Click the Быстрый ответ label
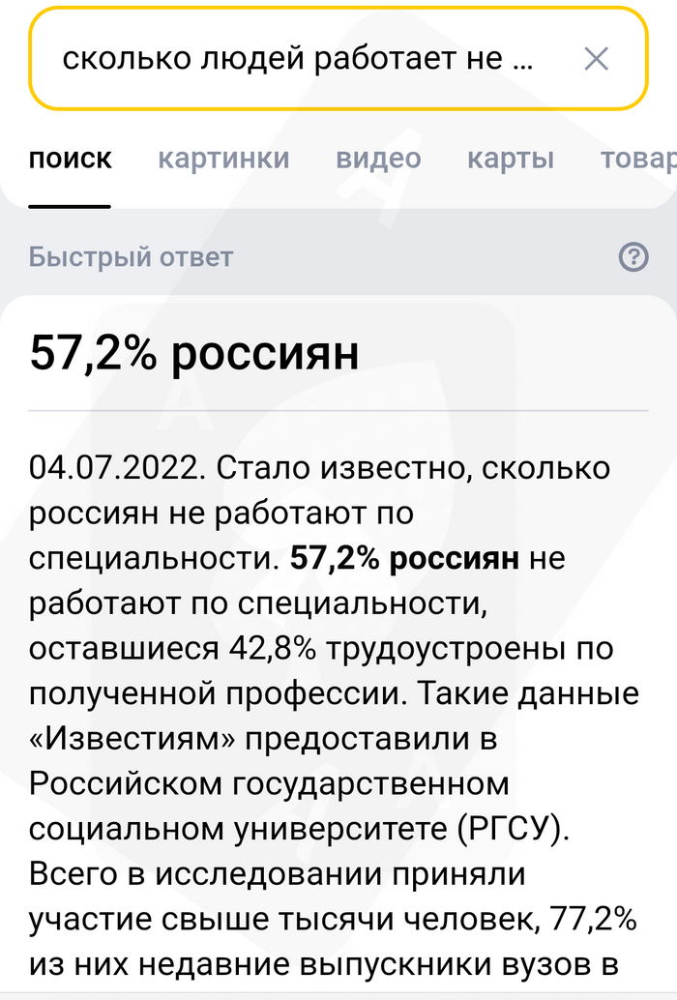 pos(132,257)
